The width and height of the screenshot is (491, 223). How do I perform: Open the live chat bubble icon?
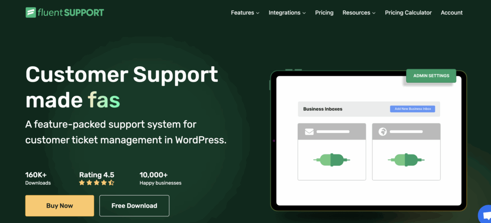pyautogui.click(x=485, y=214)
